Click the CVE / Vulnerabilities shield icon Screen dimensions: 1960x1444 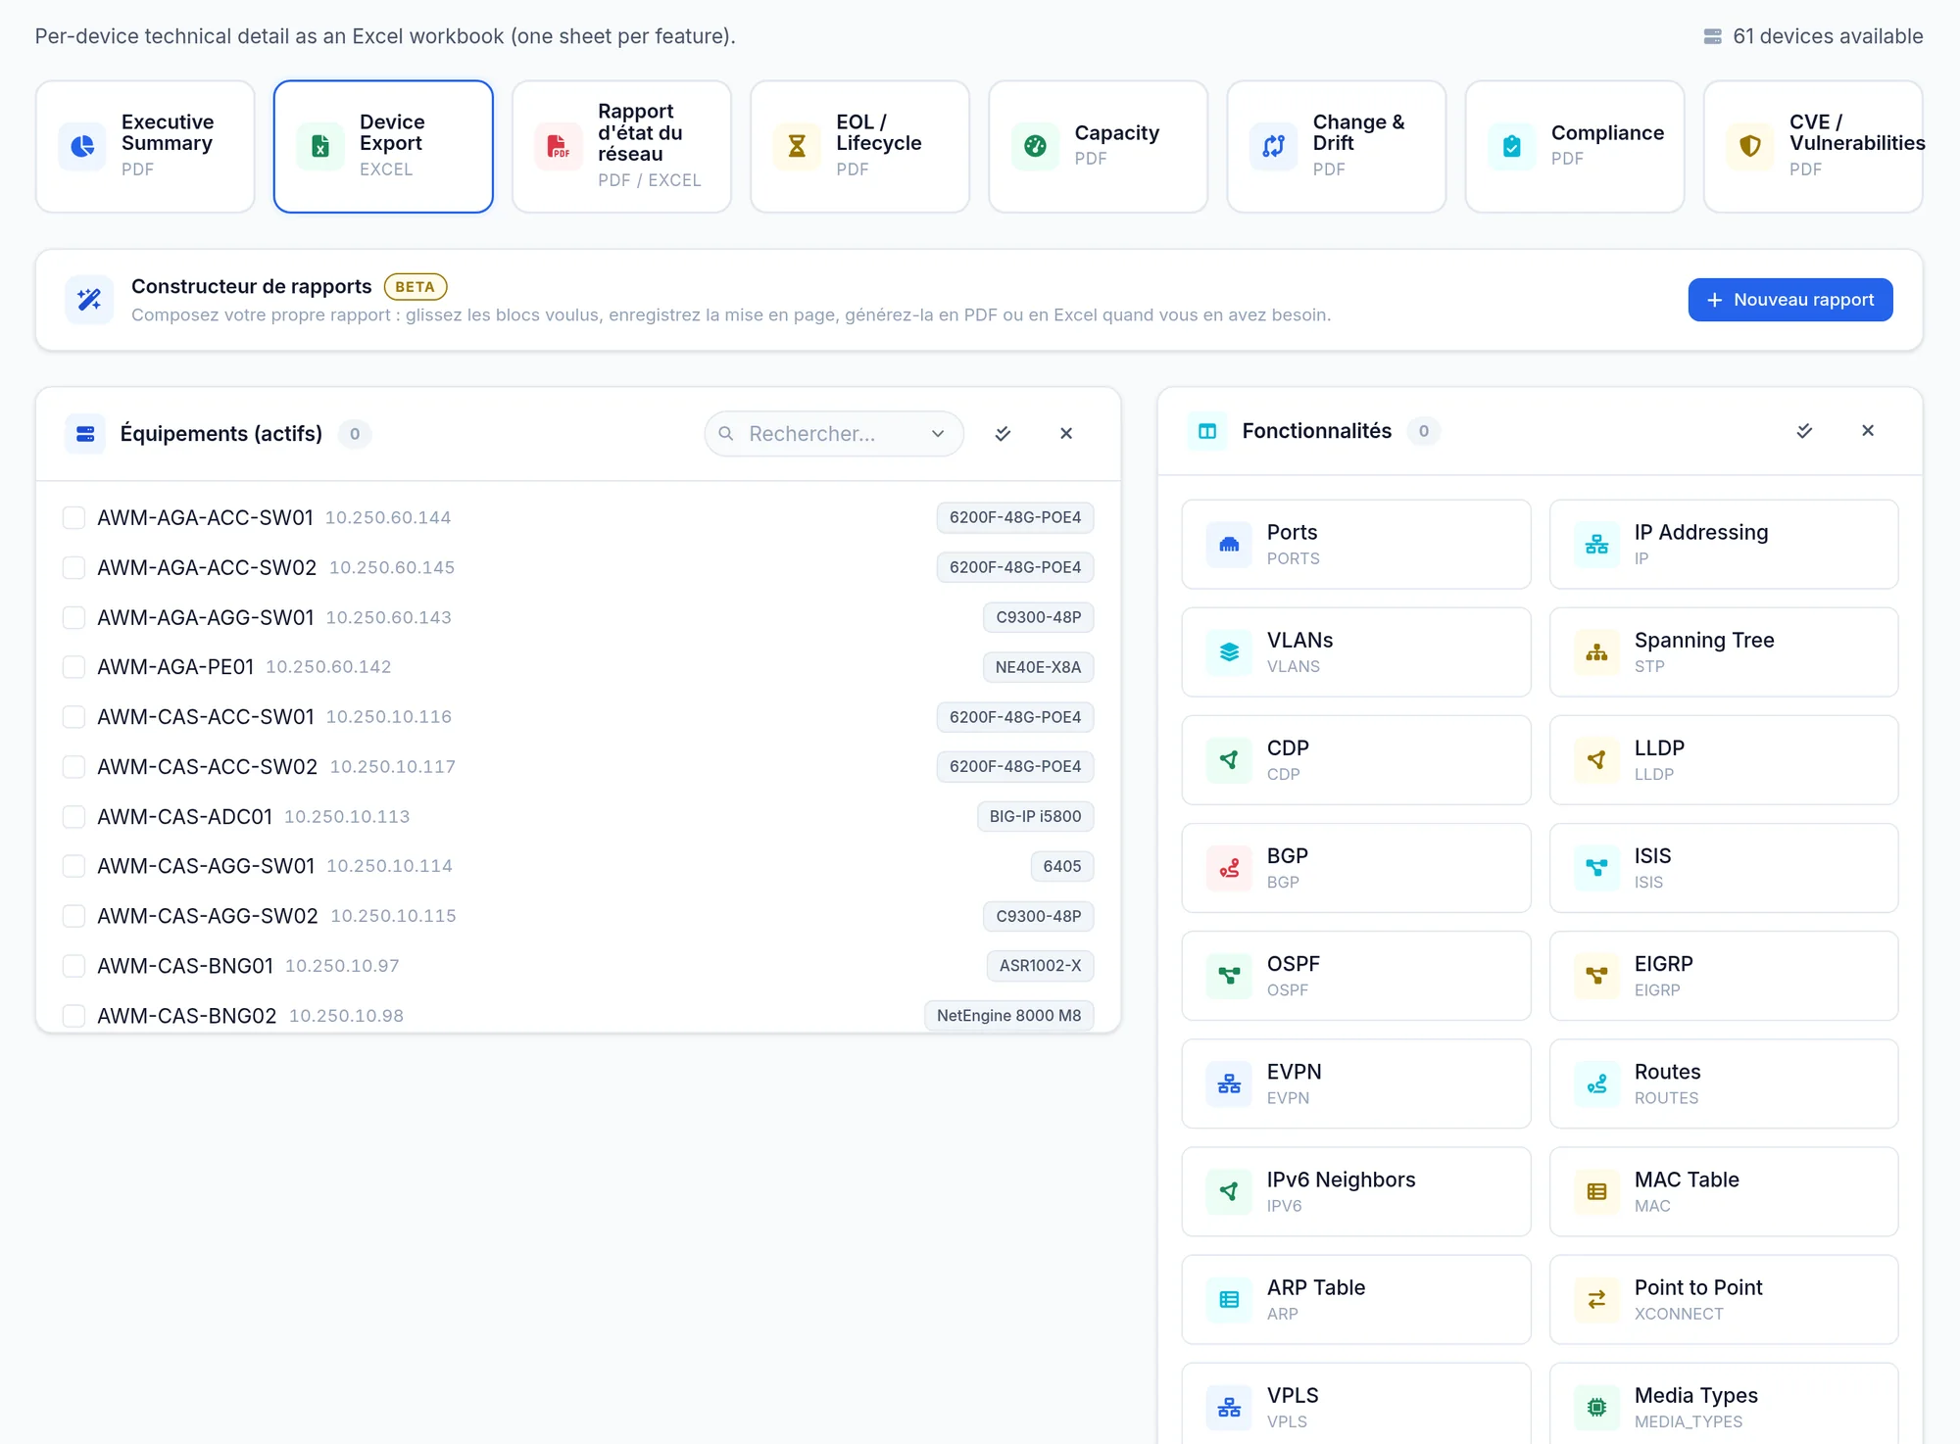pyautogui.click(x=1749, y=146)
